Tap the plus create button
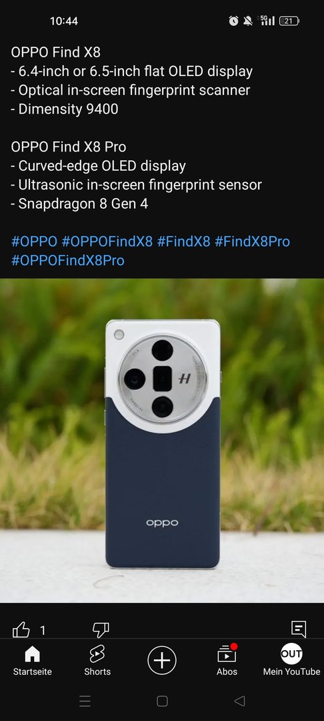Viewport: 324px width, 721px height. point(162,660)
